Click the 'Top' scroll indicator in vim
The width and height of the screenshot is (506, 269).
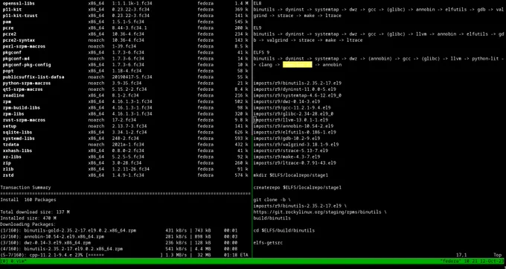(498, 255)
